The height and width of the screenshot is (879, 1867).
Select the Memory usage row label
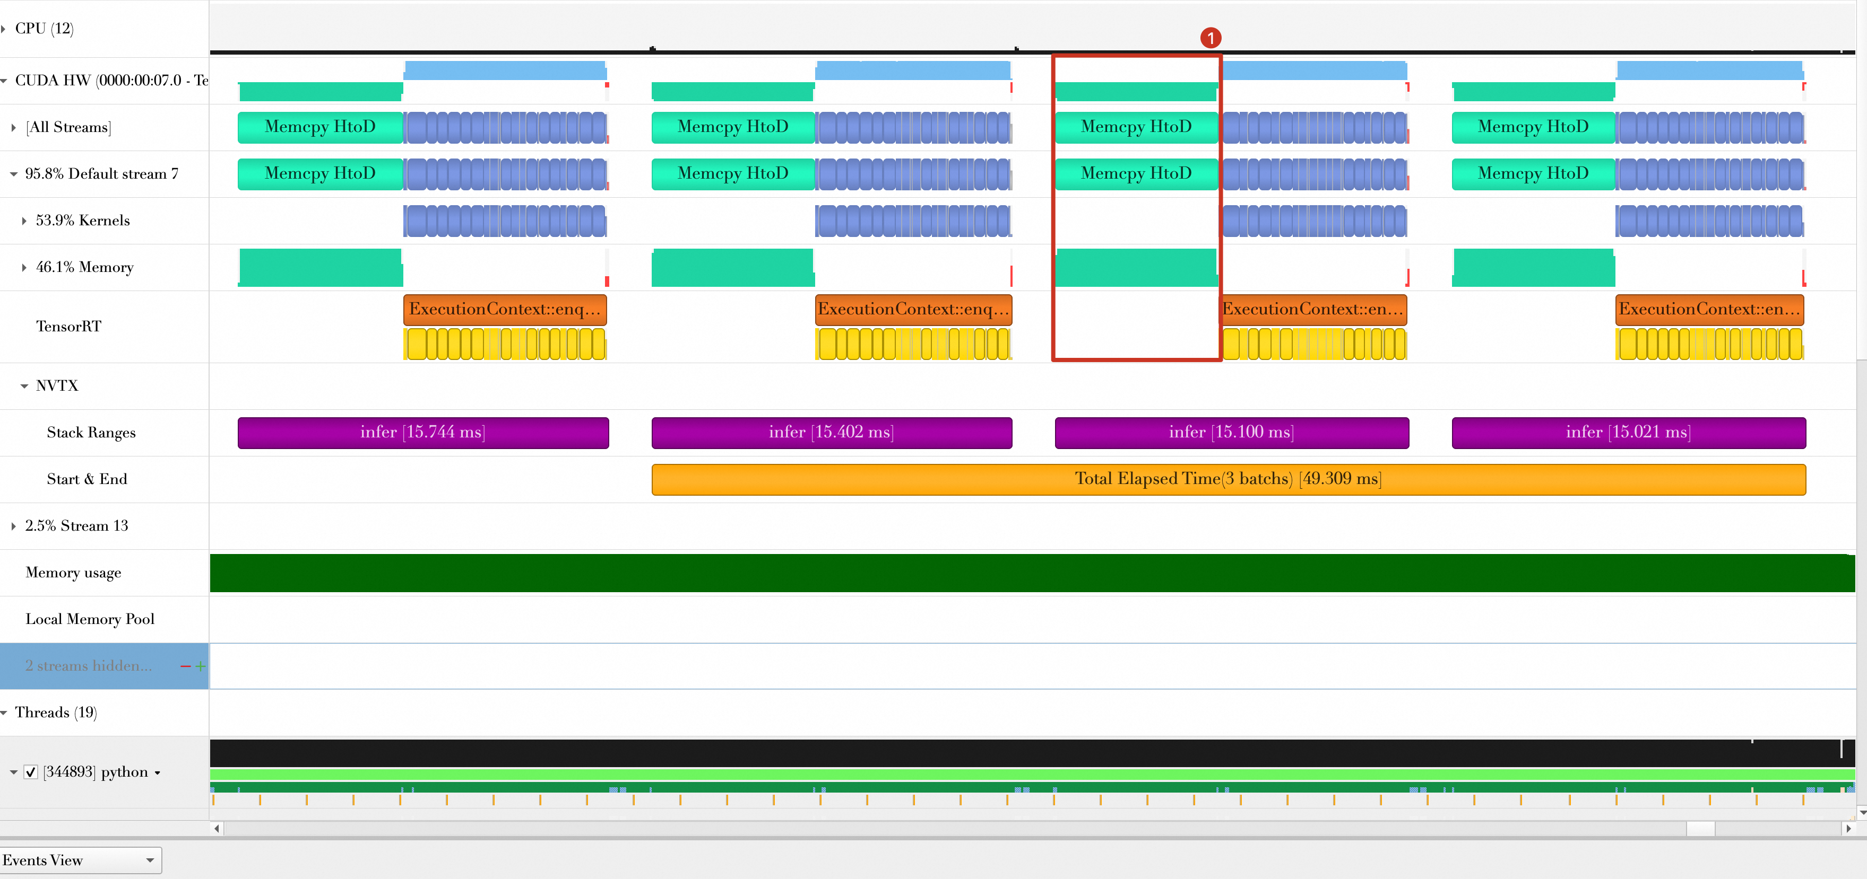[x=73, y=573]
